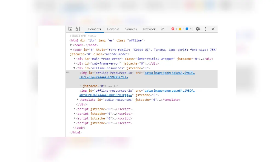Switch to the Network tab
This screenshot has height=162, width=274.
149,29
